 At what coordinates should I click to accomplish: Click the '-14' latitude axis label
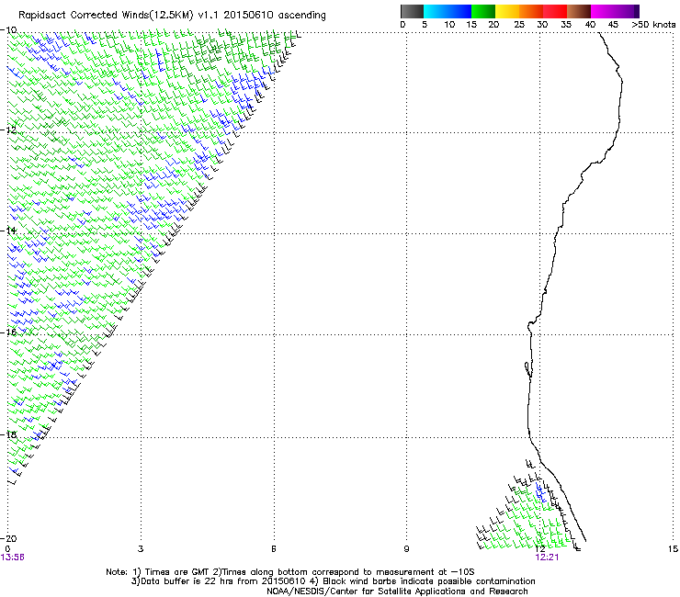tap(8, 231)
